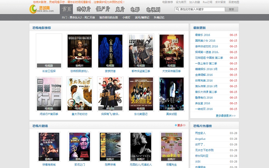The image size is (269, 168).
Task: Open the 恐怖片 navigation tab
Action: tap(84, 9)
